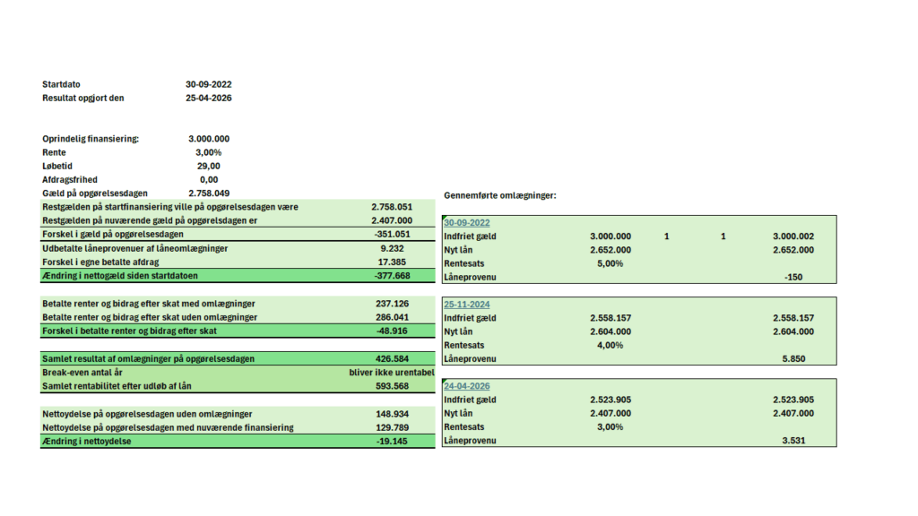Click the value 148.934
Viewport: 918px width, 516px height.
(392, 414)
